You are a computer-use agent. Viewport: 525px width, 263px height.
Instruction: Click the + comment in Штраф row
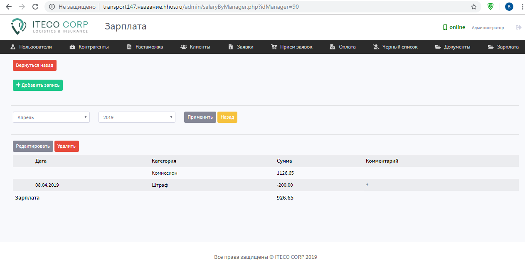367,185
